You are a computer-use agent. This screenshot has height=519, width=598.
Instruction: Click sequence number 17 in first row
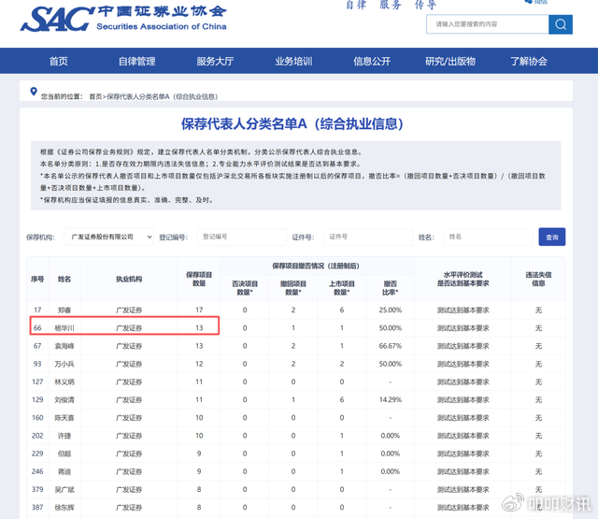(x=37, y=310)
